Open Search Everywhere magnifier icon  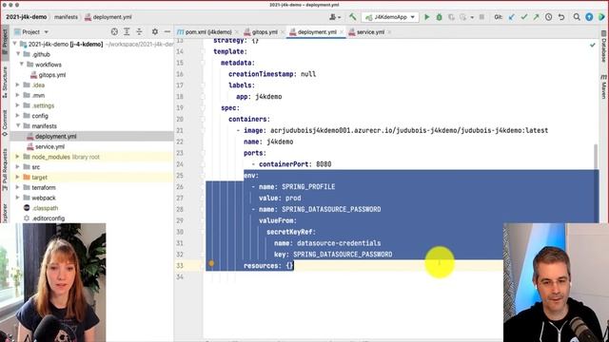click(577, 17)
